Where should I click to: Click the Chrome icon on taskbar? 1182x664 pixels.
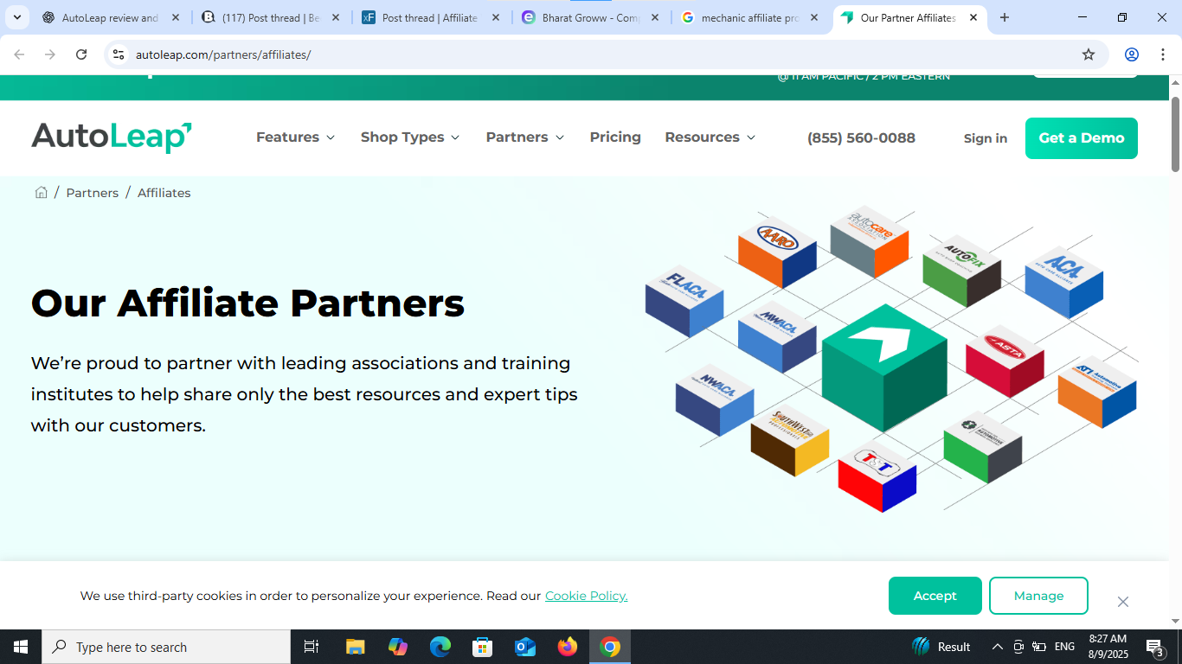[610, 647]
